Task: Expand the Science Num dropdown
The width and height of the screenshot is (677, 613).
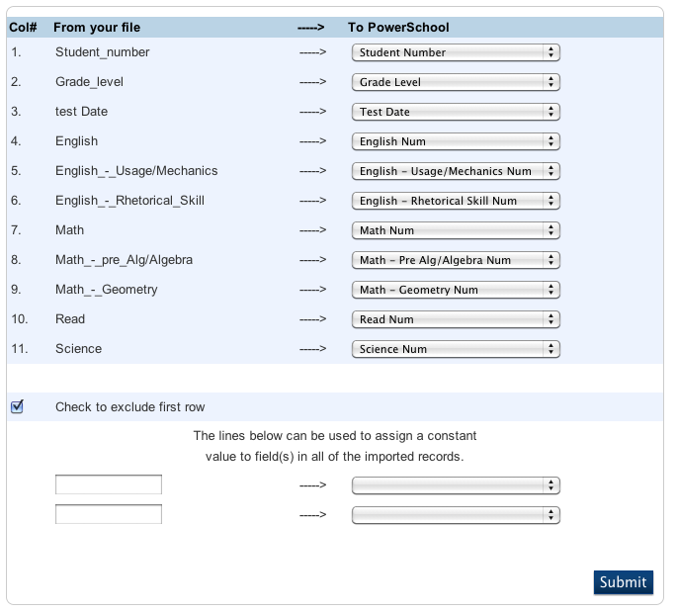Action: tap(456, 349)
